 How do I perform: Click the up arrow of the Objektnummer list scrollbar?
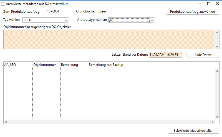pos(217,32)
